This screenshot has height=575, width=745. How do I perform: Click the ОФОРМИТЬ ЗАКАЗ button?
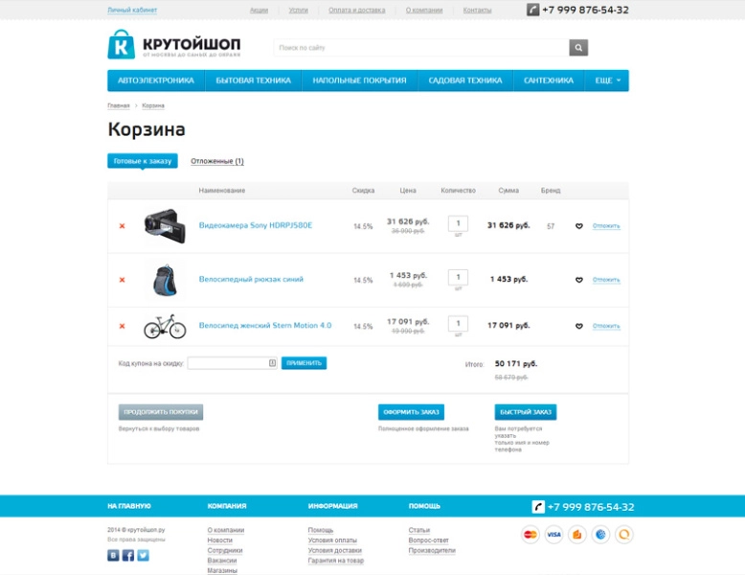click(x=411, y=412)
